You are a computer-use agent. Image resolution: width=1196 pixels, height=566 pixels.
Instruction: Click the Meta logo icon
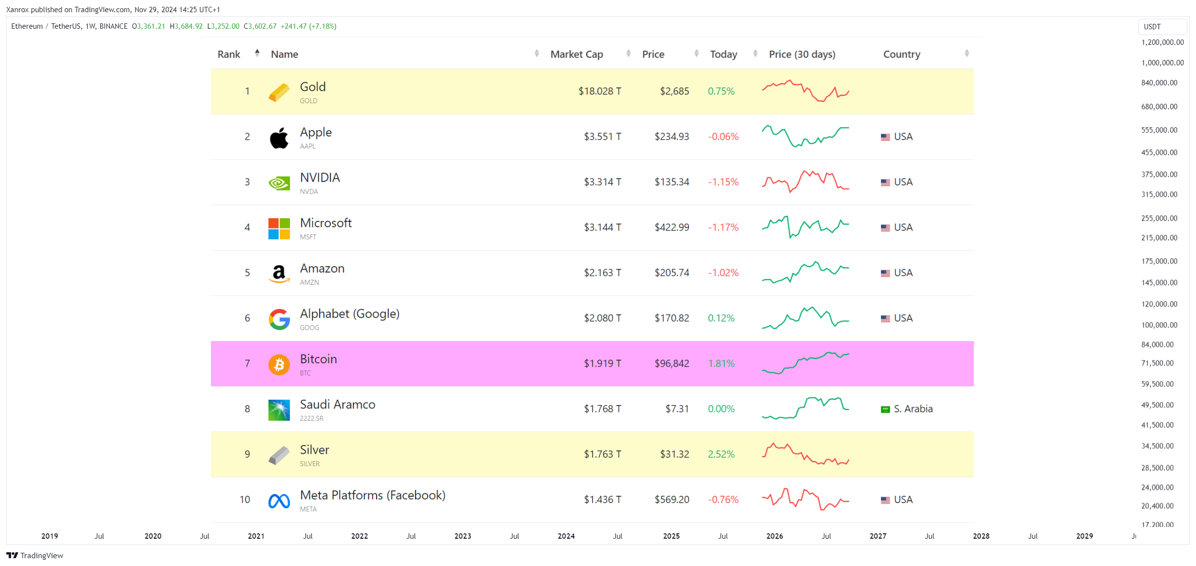coord(279,501)
